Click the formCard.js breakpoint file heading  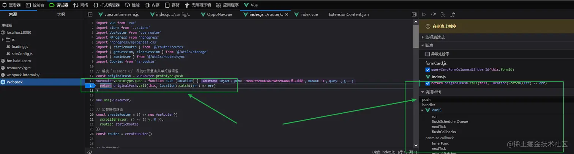click(436, 63)
